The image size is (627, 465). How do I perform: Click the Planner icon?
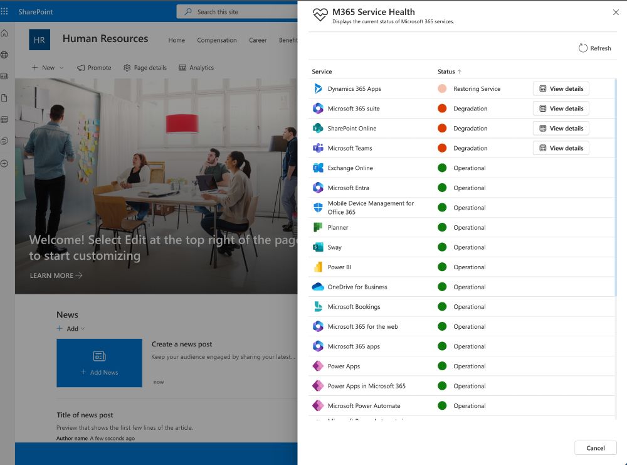(318, 227)
